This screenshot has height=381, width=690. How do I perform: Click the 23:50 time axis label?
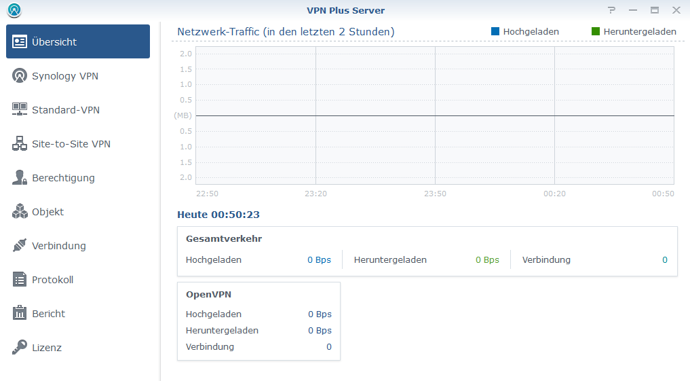tap(435, 194)
